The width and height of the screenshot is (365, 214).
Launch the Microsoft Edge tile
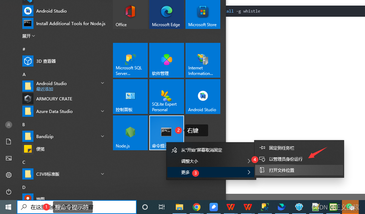click(x=167, y=14)
